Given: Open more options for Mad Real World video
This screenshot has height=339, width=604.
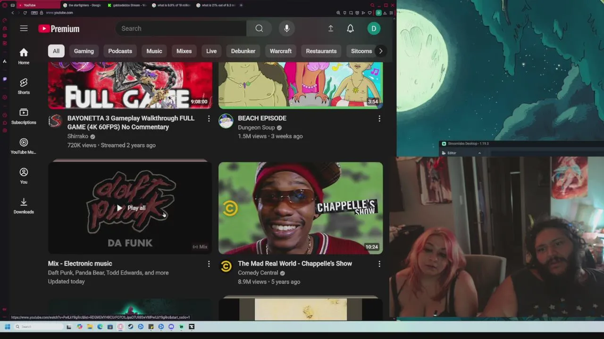Looking at the screenshot, I should click(379, 264).
